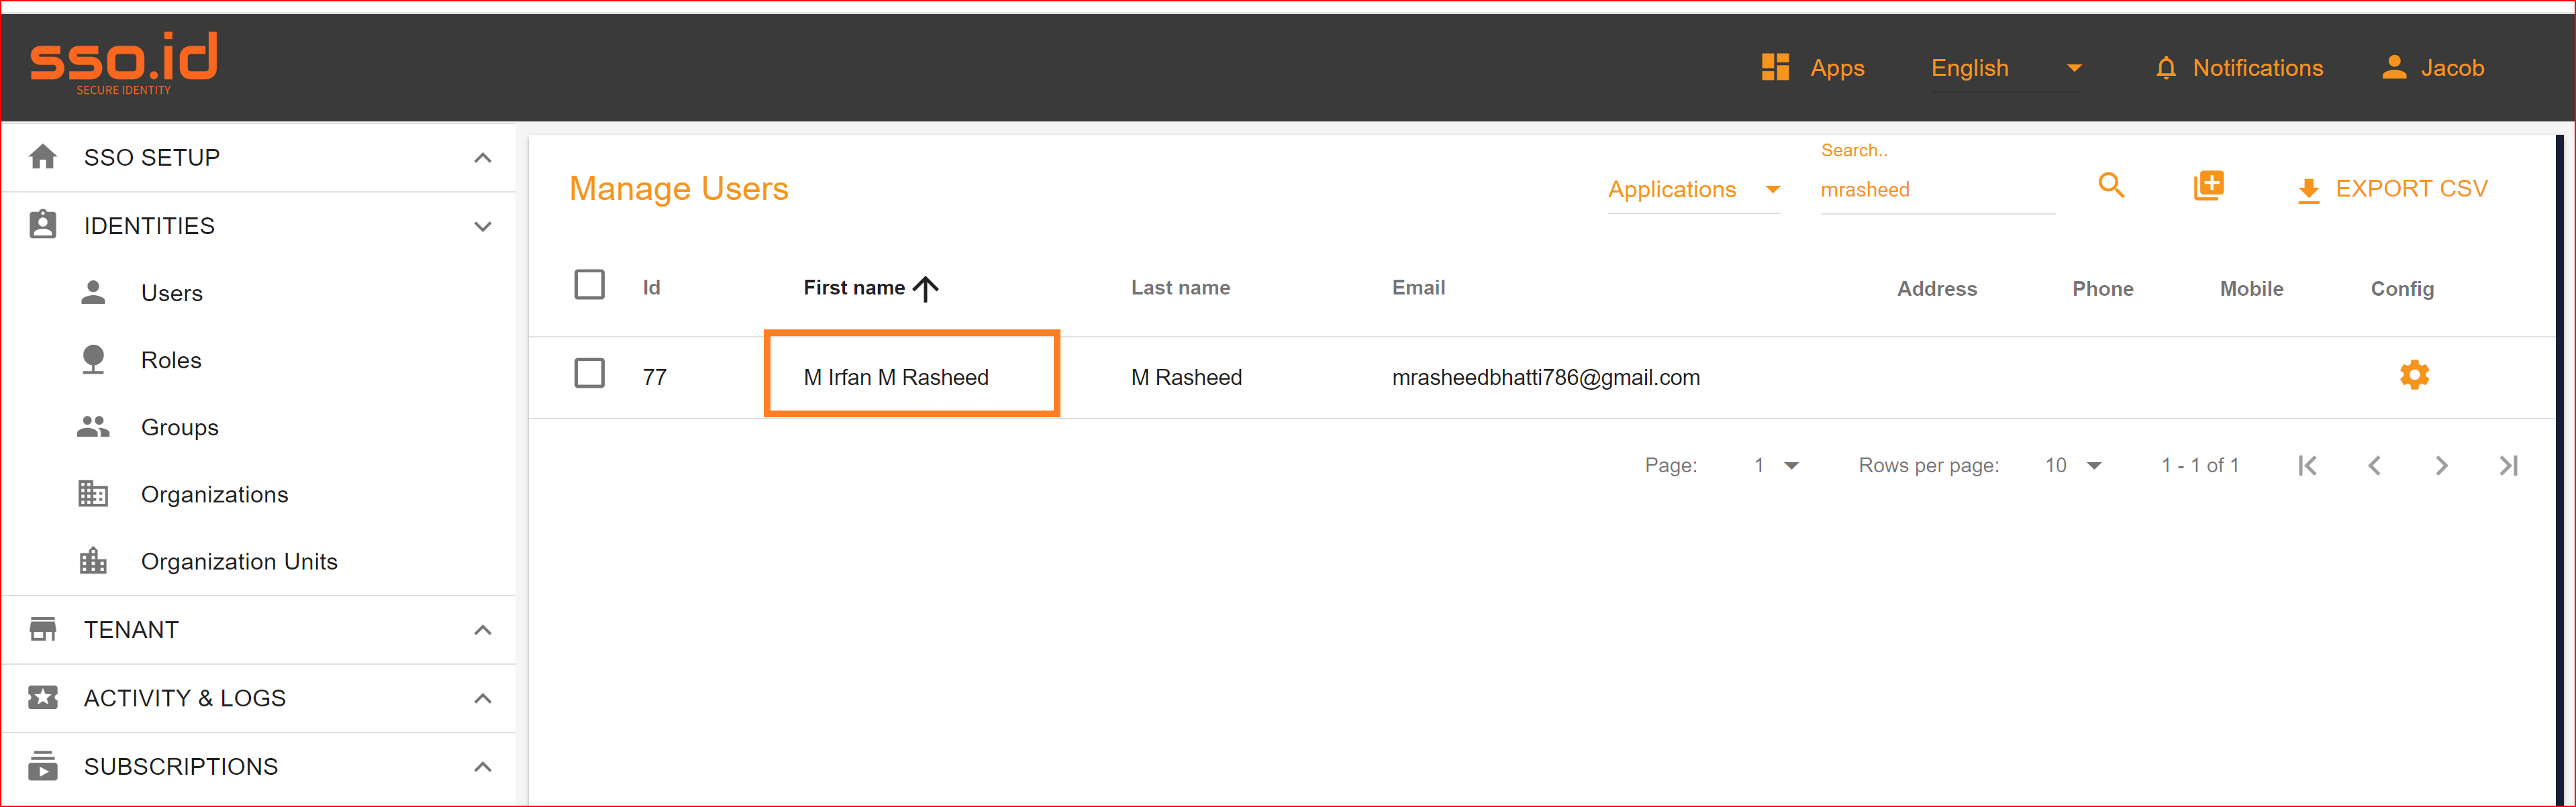The width and height of the screenshot is (2576, 807).
Task: Click the mrasheedbhatti786@gmail.com email cell
Action: (x=1545, y=377)
